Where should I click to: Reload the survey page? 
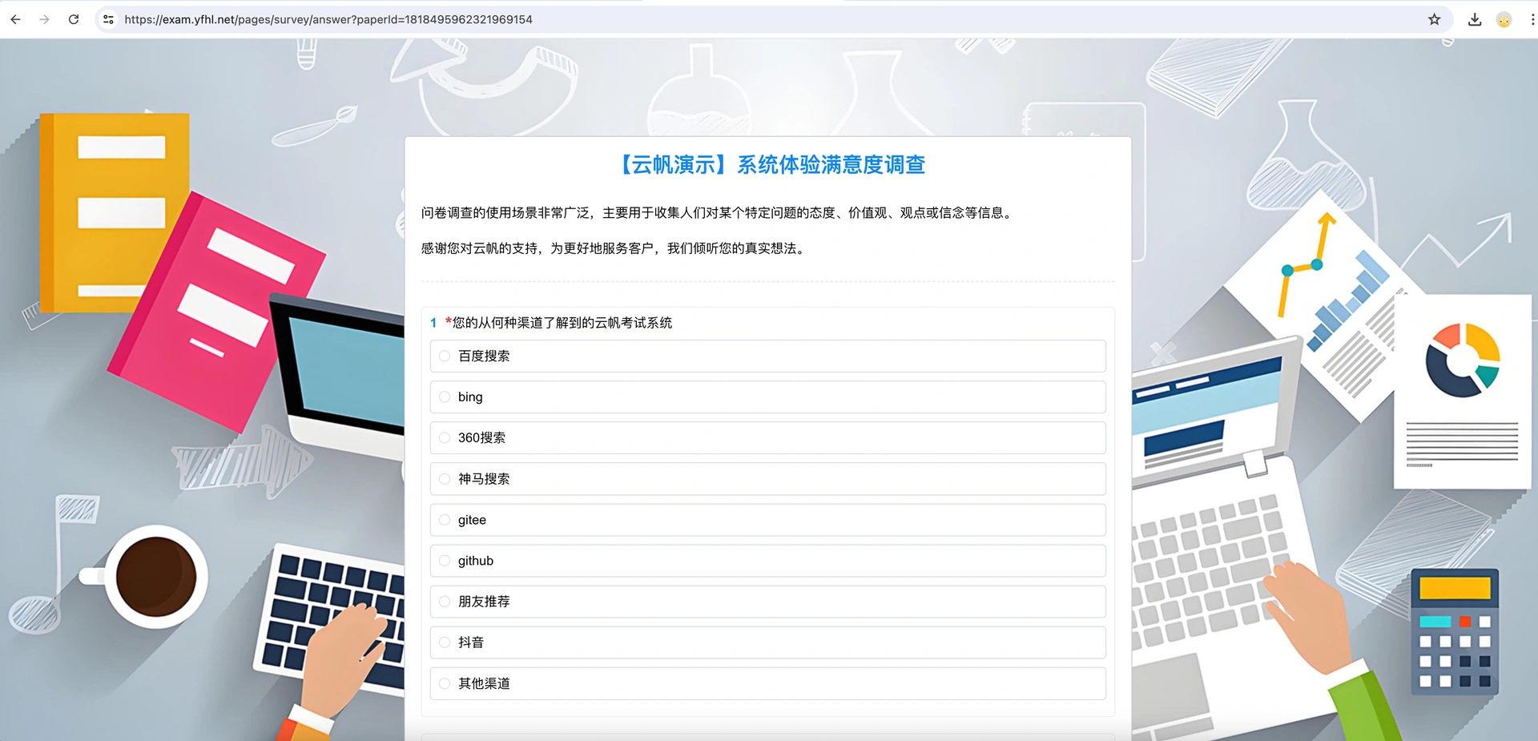(74, 19)
